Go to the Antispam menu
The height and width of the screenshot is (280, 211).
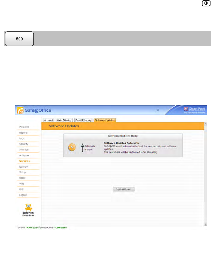tap(24, 155)
